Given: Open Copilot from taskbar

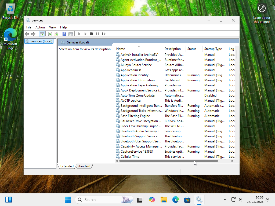Looking at the screenshot, I should (x=152, y=200).
